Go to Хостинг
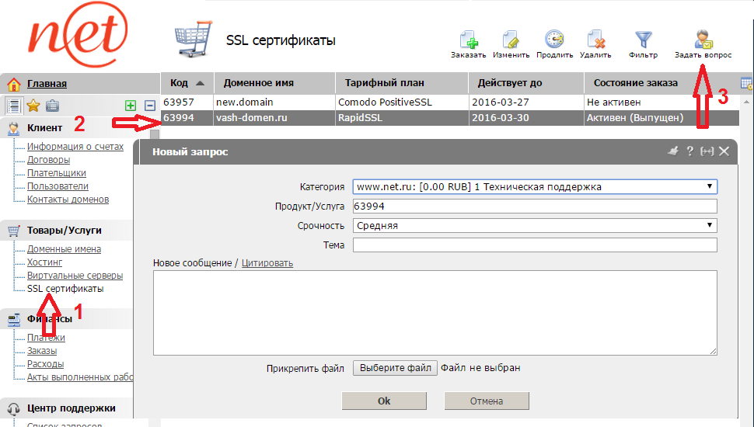Image resolution: width=754 pixels, height=427 pixels. tap(45, 262)
